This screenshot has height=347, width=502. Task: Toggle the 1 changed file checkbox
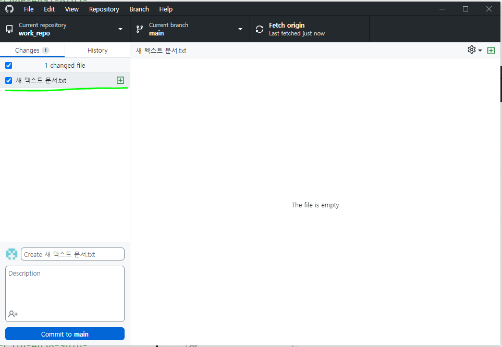tap(9, 65)
